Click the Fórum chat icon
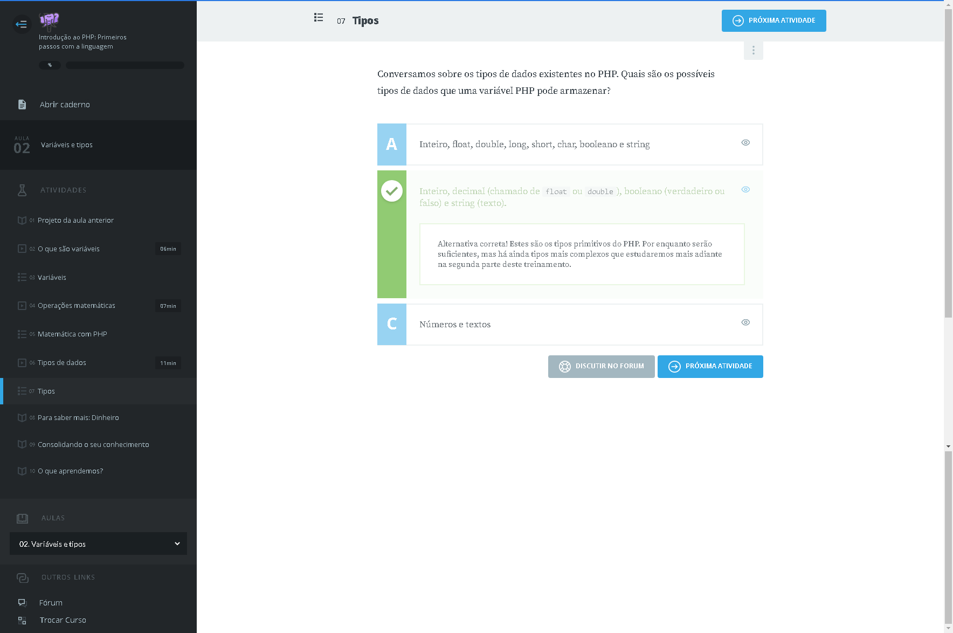The width and height of the screenshot is (953, 633). (x=22, y=602)
